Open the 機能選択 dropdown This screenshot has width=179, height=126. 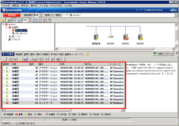click(41, 15)
